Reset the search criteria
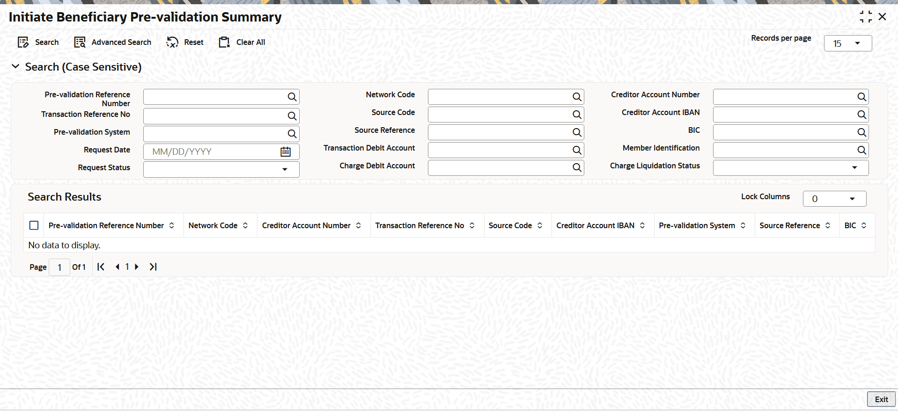This screenshot has height=411, width=898. [185, 42]
